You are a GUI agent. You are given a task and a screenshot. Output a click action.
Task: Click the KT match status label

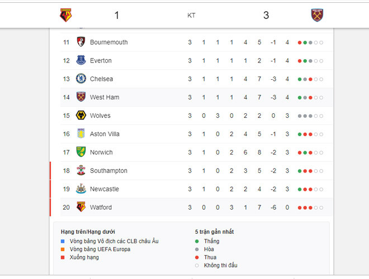pyautogui.click(x=191, y=16)
